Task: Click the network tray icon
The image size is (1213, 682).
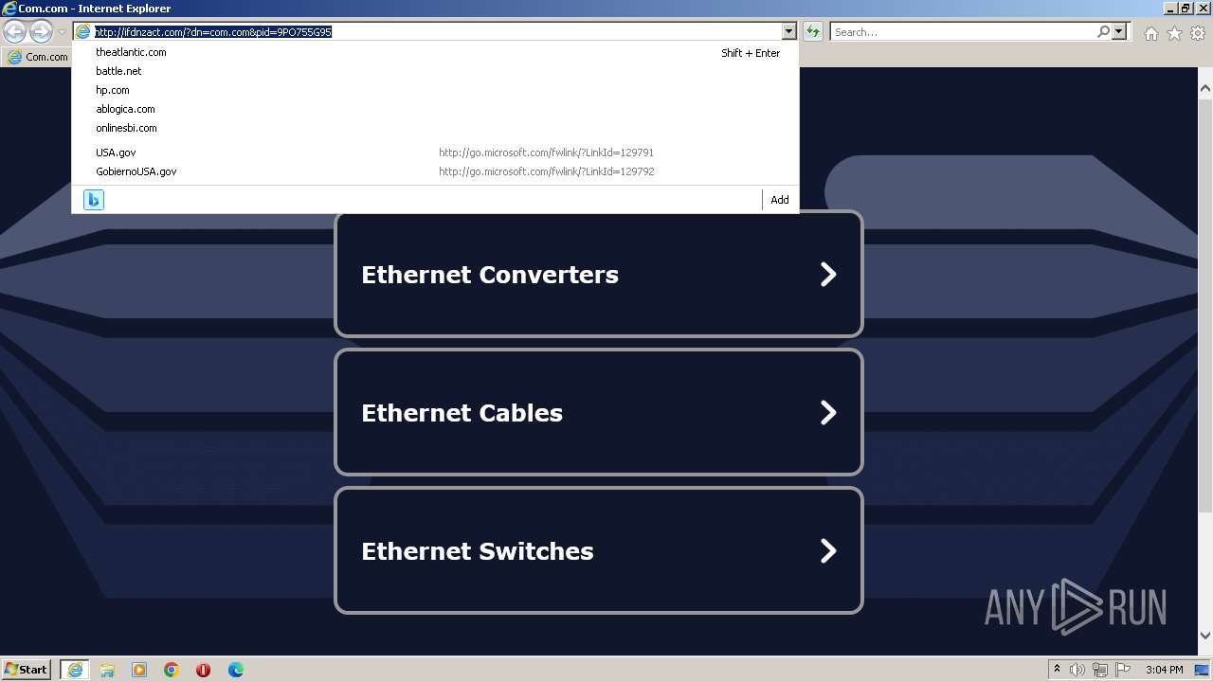Action: tap(1100, 670)
